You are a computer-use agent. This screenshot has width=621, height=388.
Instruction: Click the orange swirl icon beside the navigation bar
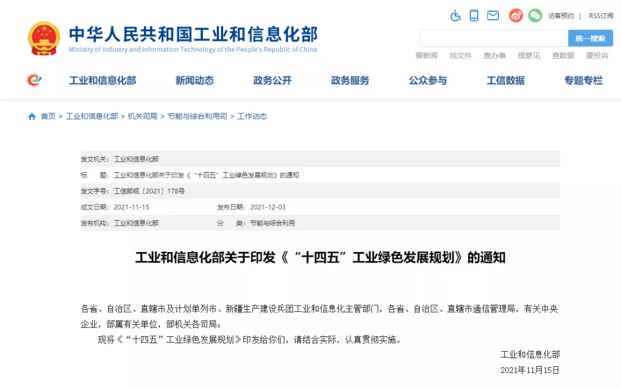[33, 81]
